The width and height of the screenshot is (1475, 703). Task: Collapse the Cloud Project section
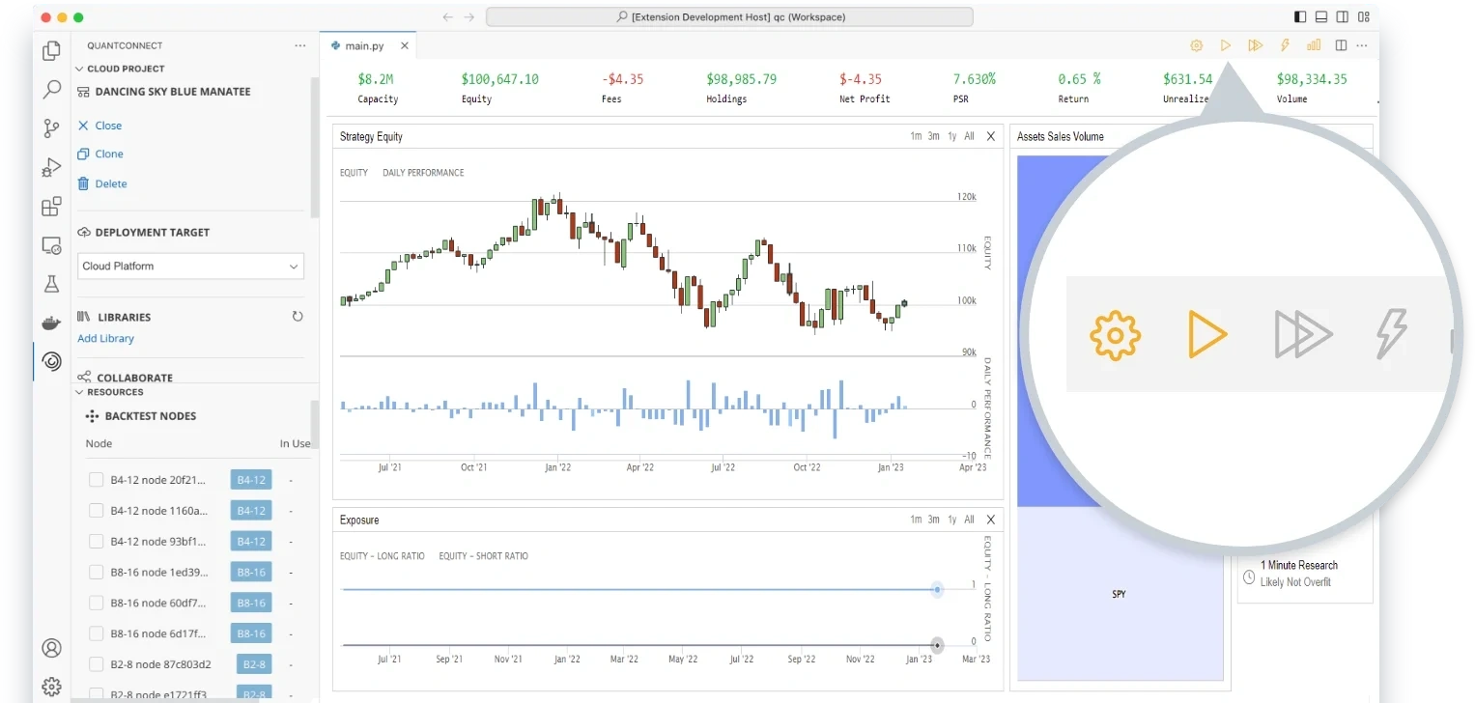(x=79, y=69)
